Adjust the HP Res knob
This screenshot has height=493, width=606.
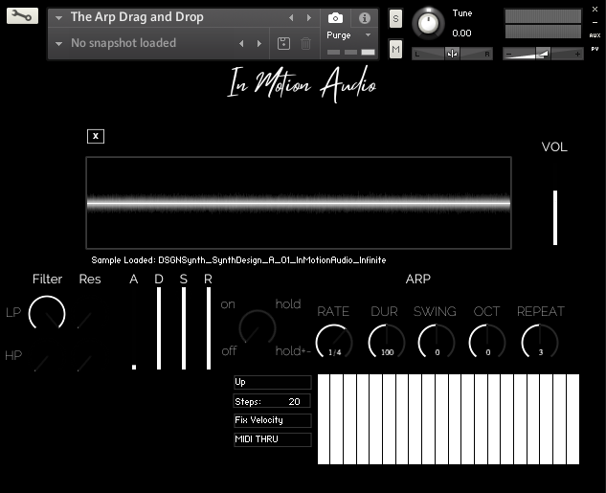tap(84, 364)
